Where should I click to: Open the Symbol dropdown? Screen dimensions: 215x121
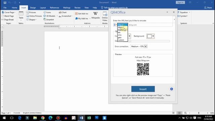[182, 16]
